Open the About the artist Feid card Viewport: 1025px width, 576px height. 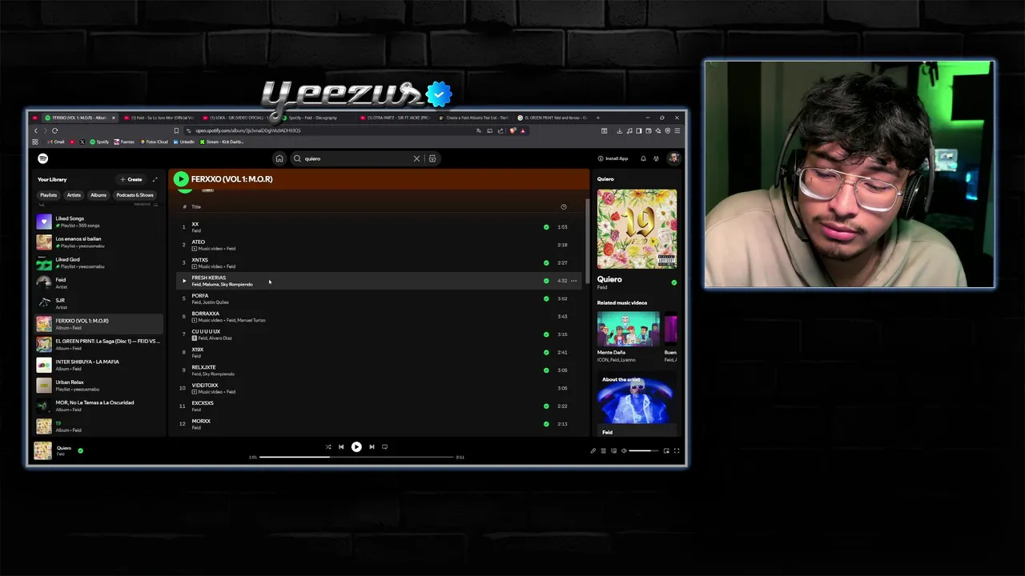point(637,404)
